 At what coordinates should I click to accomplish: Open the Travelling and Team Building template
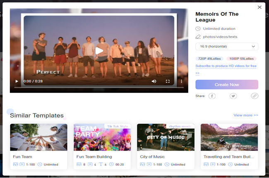pos(229,137)
